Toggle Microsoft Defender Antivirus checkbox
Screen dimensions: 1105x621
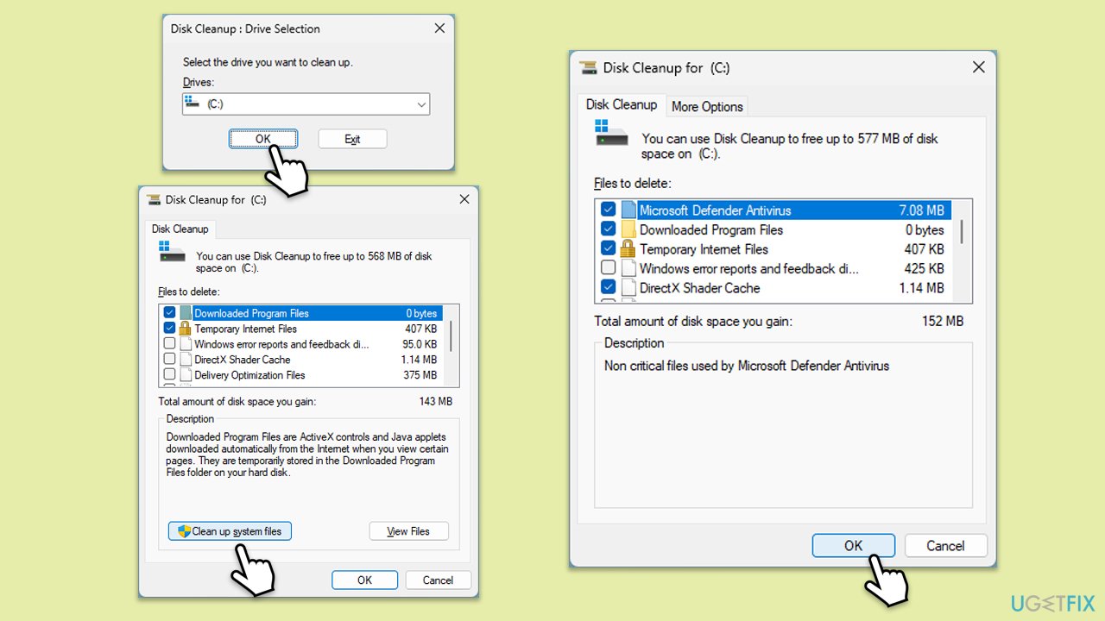pos(609,210)
